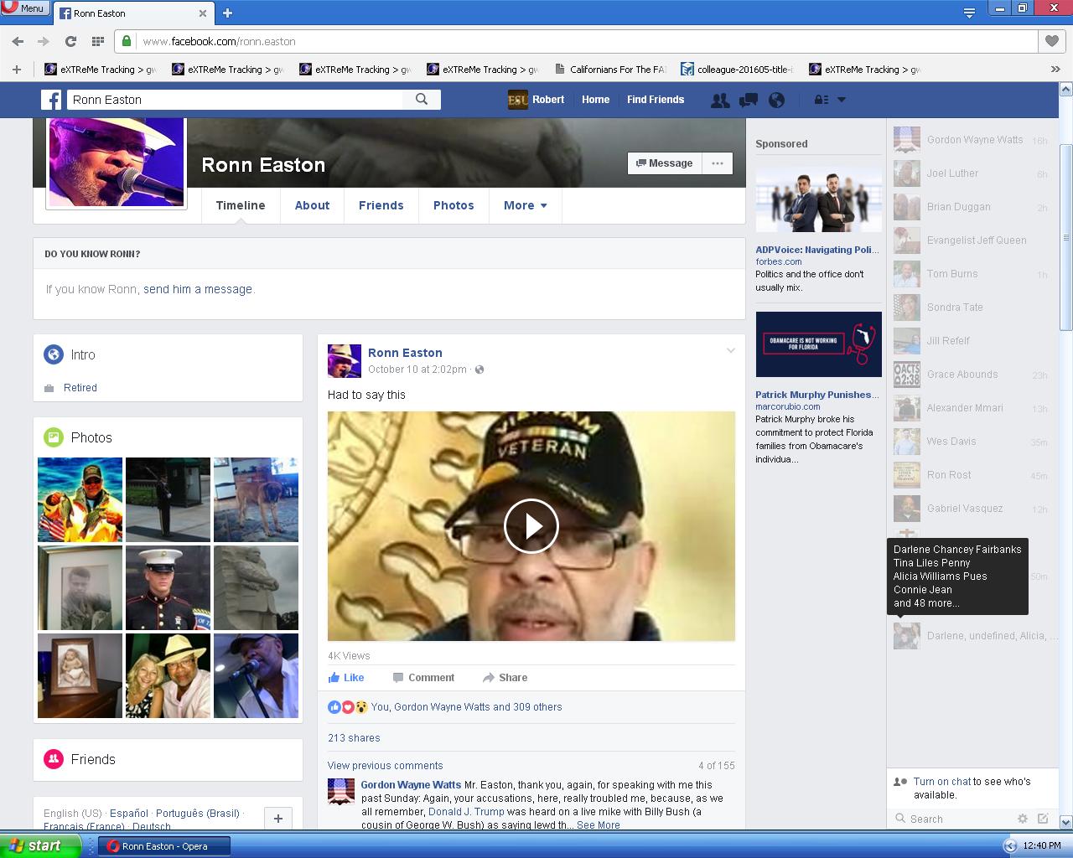Viewport: 1073px width, 858px height.
Task: Play the Vietnam veteran video
Action: 531,526
